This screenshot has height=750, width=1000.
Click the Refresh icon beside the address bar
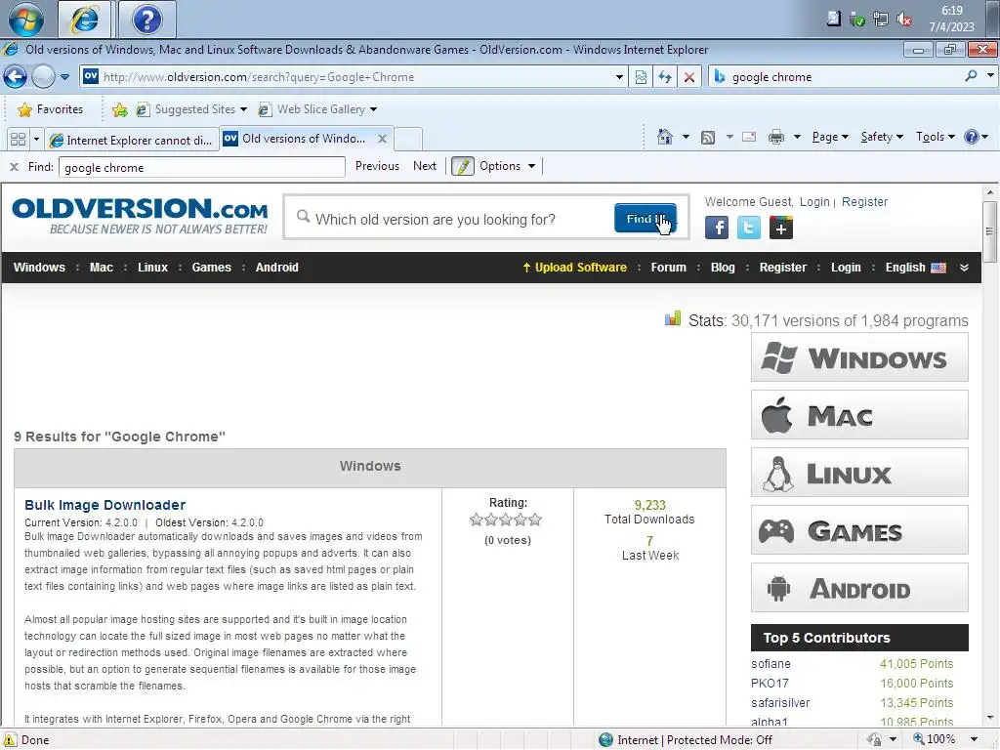(665, 77)
